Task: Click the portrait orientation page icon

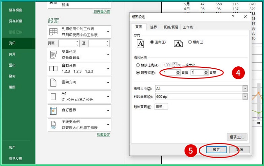Action: (x=140, y=44)
